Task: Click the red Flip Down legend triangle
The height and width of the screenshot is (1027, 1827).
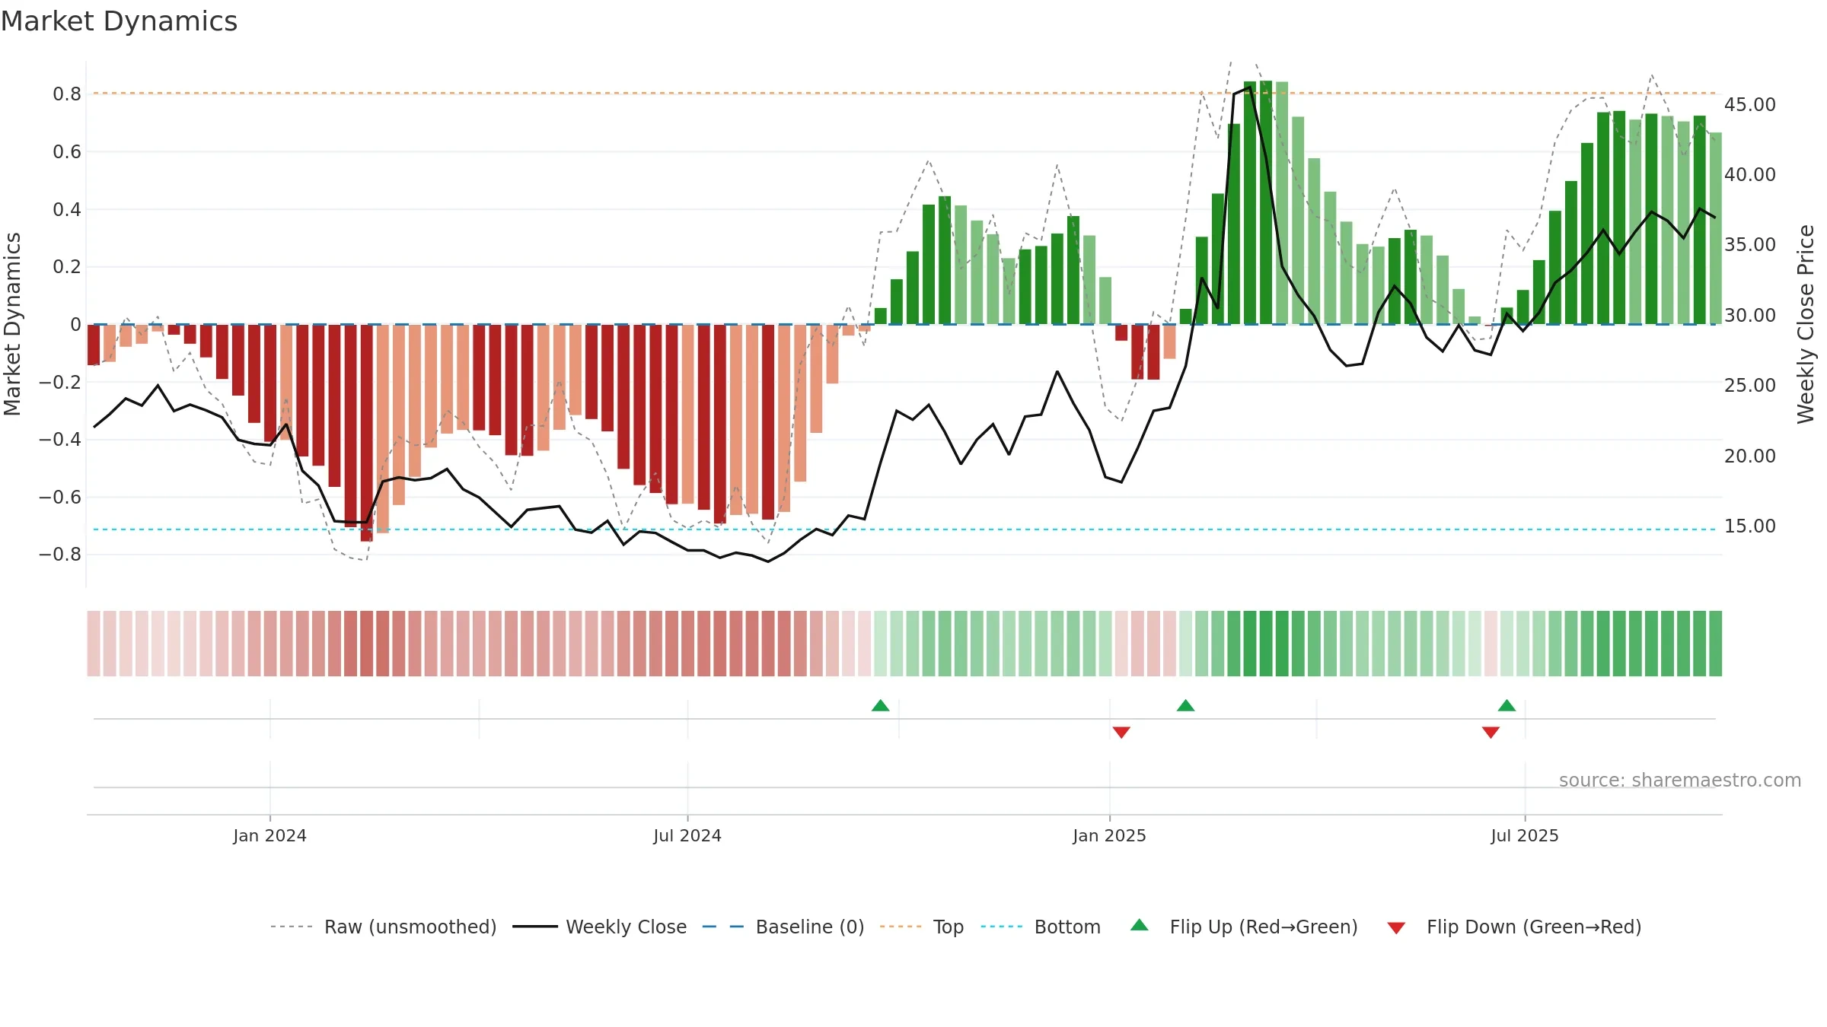Action: click(1396, 928)
